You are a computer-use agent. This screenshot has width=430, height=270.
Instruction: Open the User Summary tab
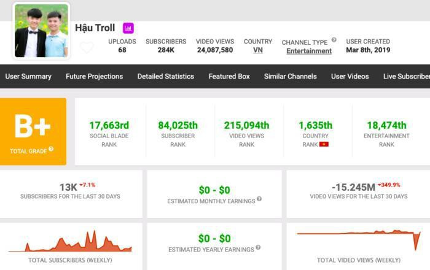(28, 77)
